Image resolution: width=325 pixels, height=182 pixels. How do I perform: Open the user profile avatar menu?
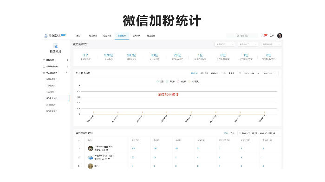[x=279, y=36]
